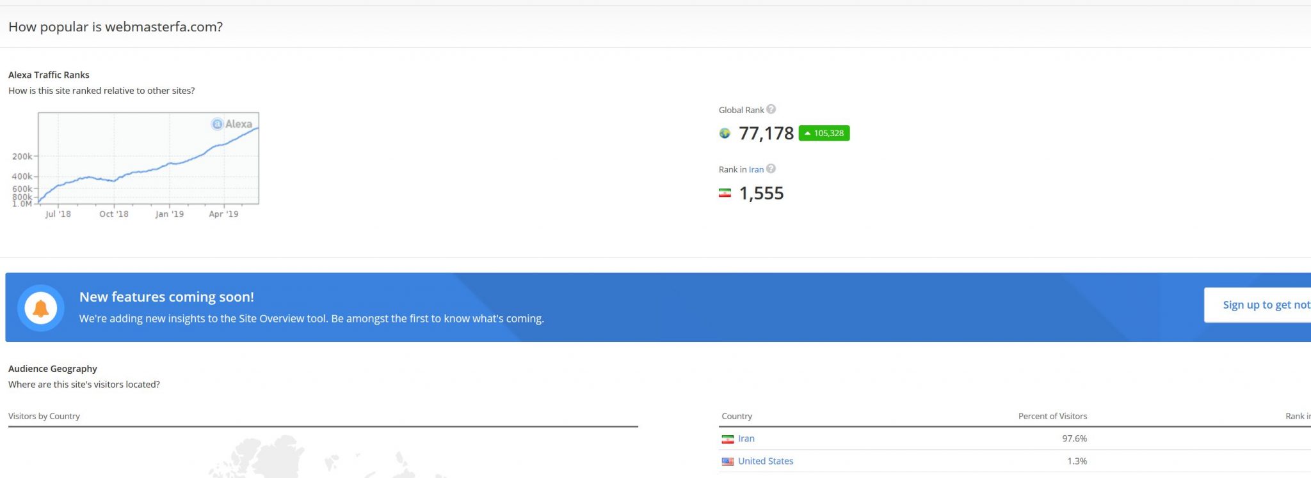
Task: Click the Alexa Traffic Ranks heading
Action: click(x=49, y=75)
